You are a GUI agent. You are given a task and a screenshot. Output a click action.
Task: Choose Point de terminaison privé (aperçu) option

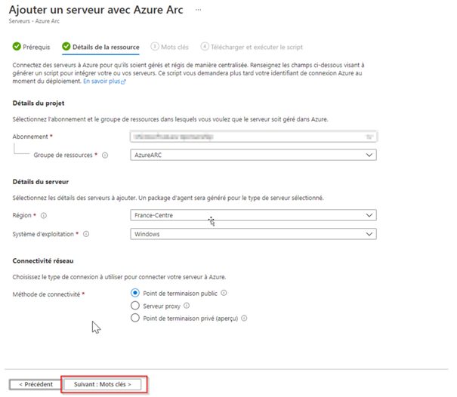point(135,318)
